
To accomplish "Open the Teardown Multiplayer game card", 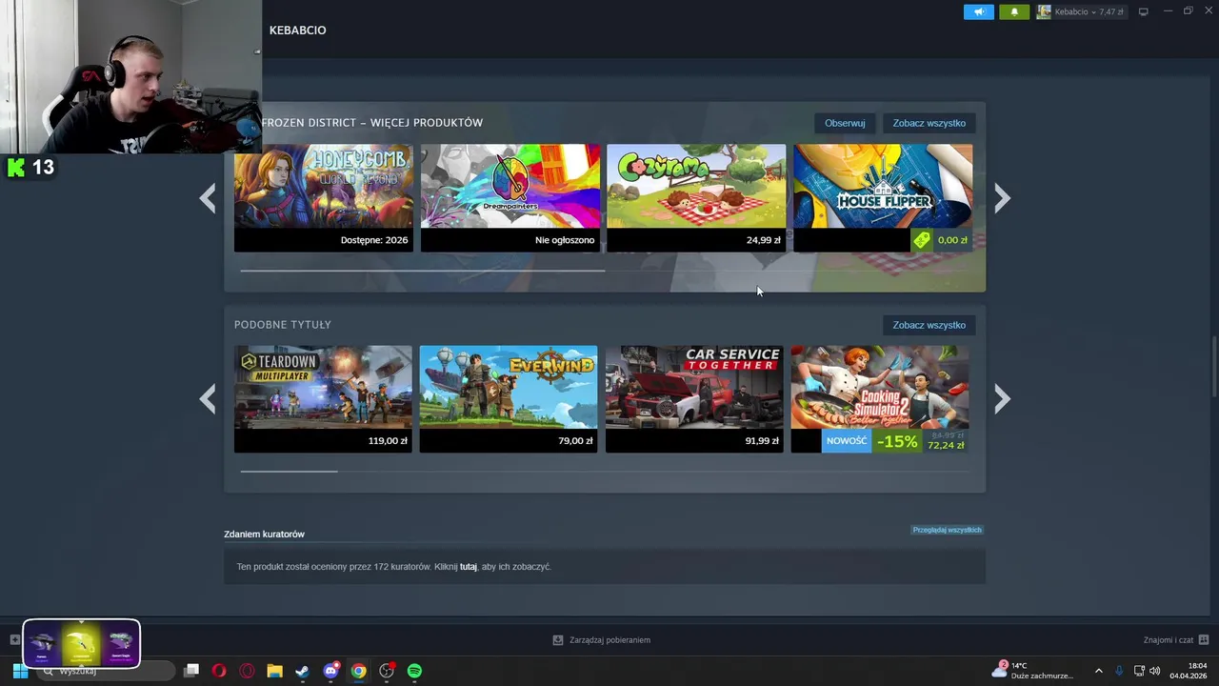I will tap(324, 398).
